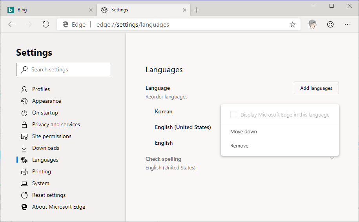Image resolution: width=359 pixels, height=222 pixels.
Task: Click the Edge logo in address bar
Action: click(x=66, y=24)
